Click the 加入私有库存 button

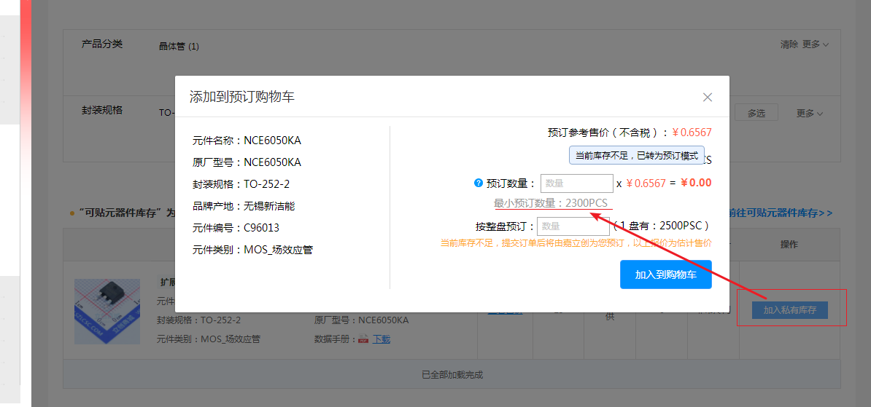click(x=789, y=310)
